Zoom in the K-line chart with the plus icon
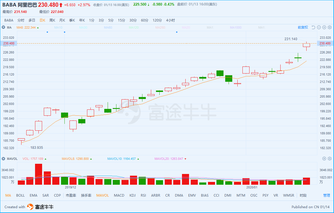 tap(324, 27)
